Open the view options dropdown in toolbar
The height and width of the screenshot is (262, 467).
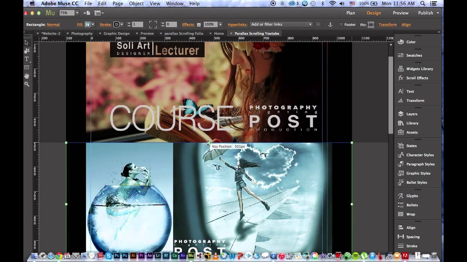99,13
